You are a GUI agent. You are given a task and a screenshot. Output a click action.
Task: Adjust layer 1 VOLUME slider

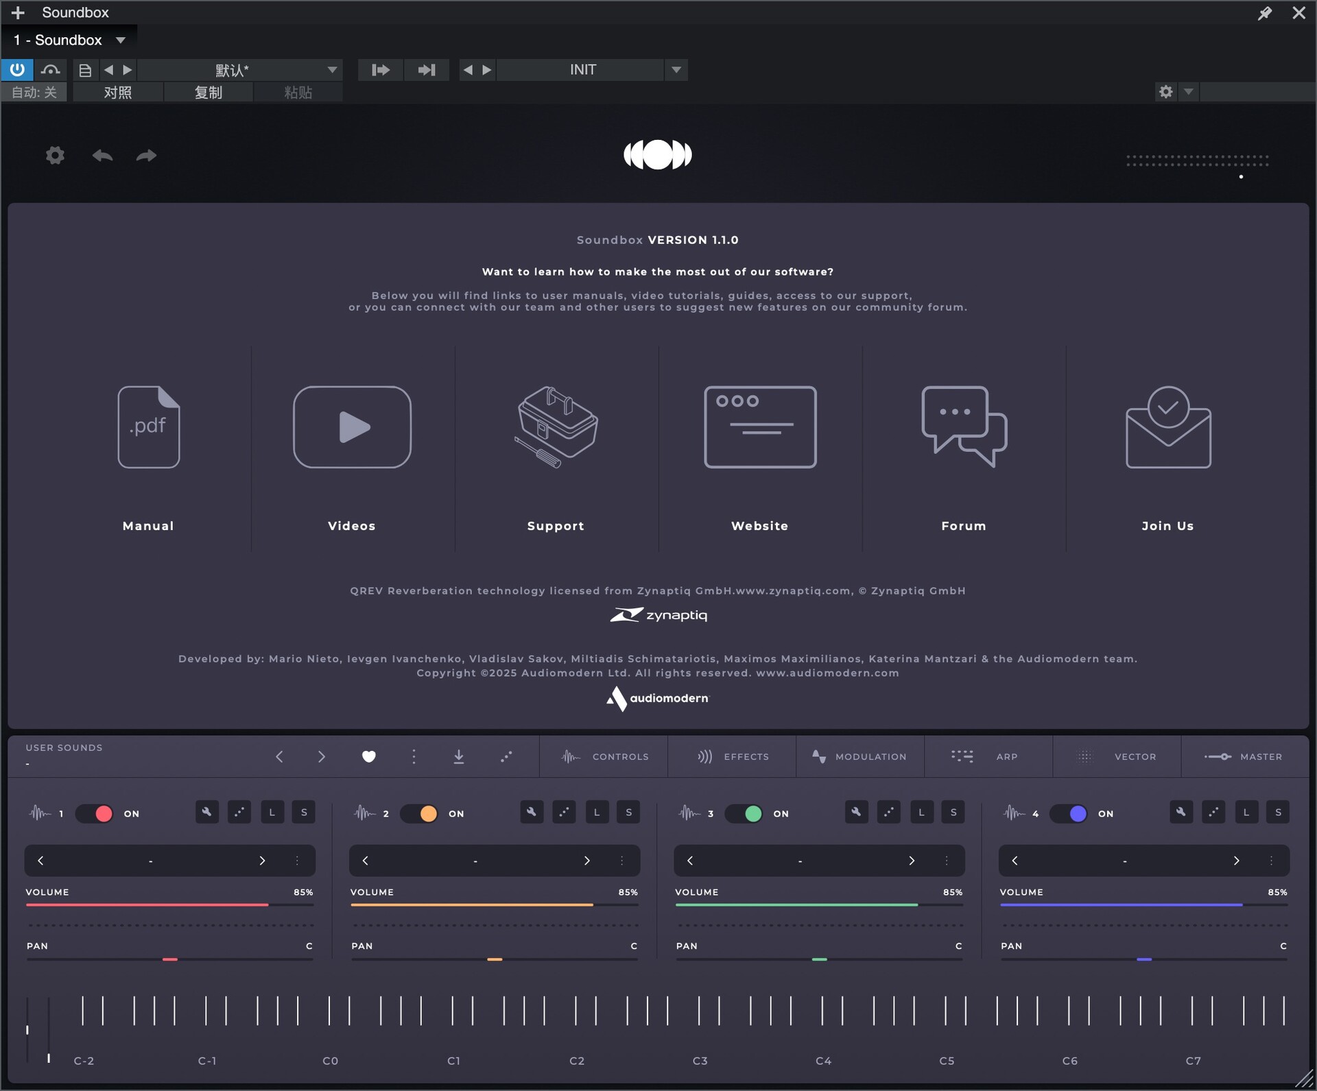[x=169, y=905]
